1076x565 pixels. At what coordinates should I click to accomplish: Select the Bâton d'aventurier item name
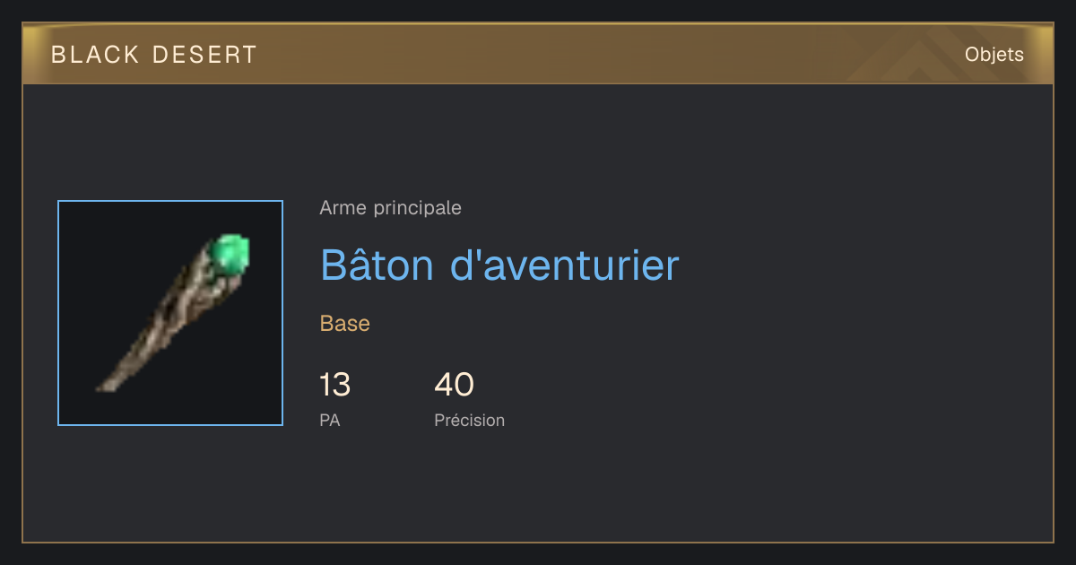[x=499, y=265]
